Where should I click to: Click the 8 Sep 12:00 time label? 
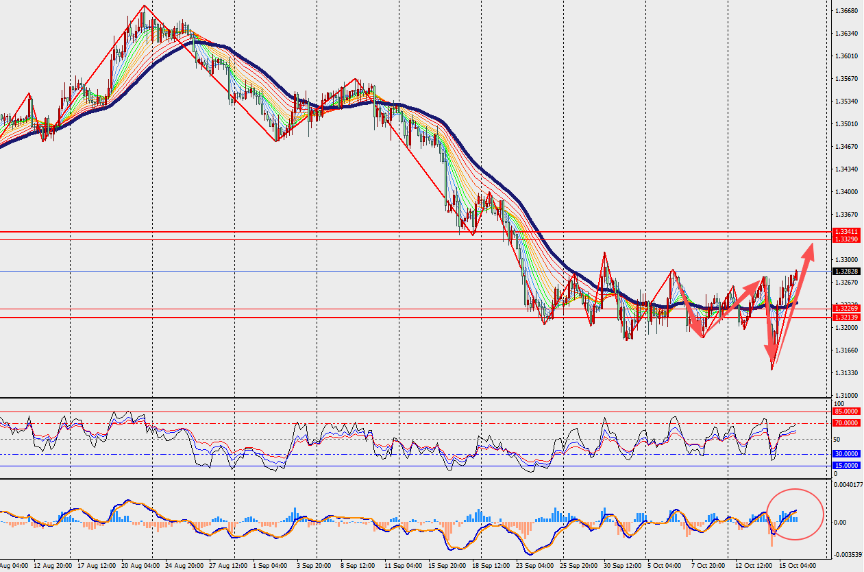(x=359, y=566)
